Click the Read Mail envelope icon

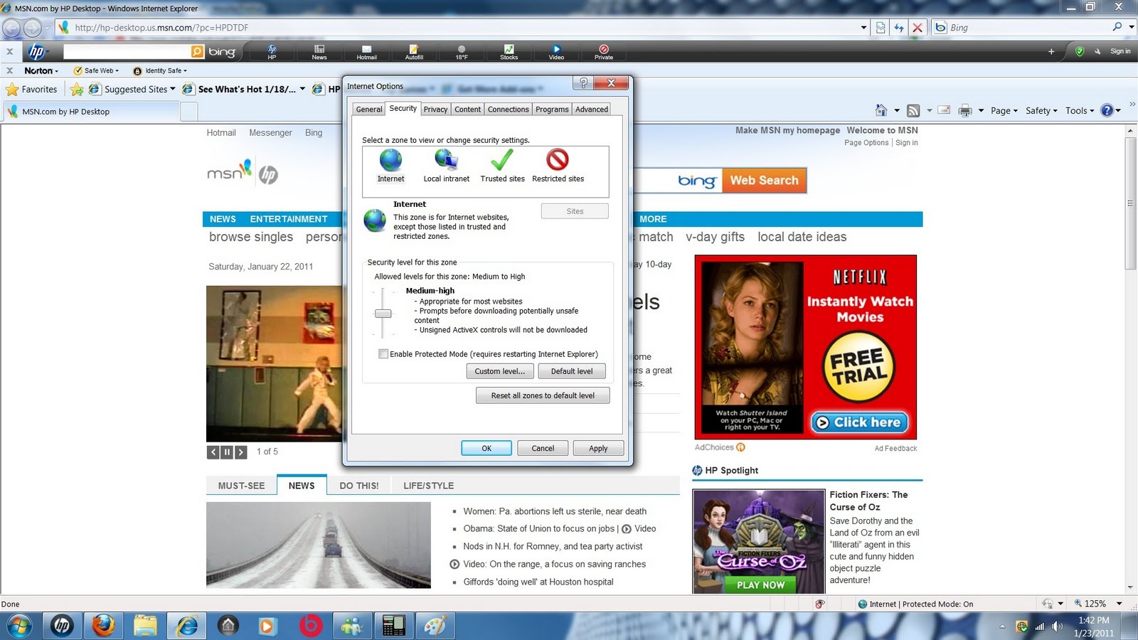pyautogui.click(x=945, y=110)
